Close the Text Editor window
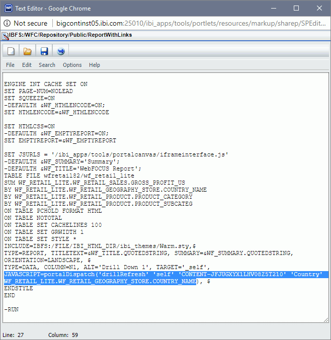Image resolution: width=331 pixels, height=340 pixels. (x=319, y=8)
